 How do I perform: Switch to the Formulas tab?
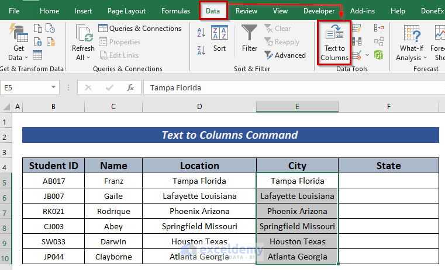point(175,11)
